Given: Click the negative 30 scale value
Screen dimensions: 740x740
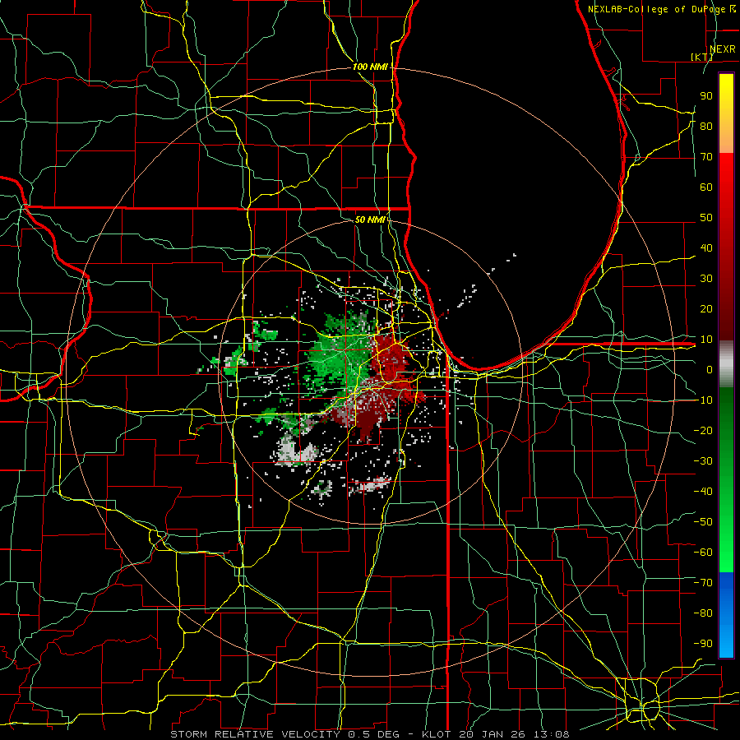Looking at the screenshot, I should click(703, 461).
